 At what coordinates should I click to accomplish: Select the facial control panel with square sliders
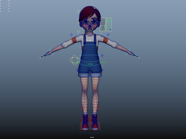coord(103,24)
